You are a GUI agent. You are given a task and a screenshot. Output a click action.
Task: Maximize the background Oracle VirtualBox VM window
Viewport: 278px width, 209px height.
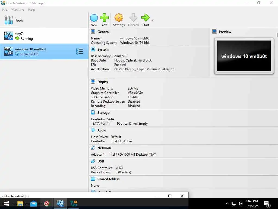click(x=170, y=196)
